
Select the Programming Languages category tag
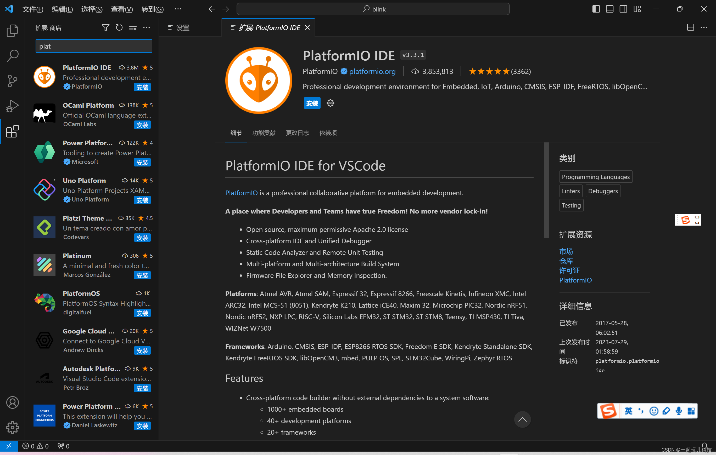(x=596, y=177)
